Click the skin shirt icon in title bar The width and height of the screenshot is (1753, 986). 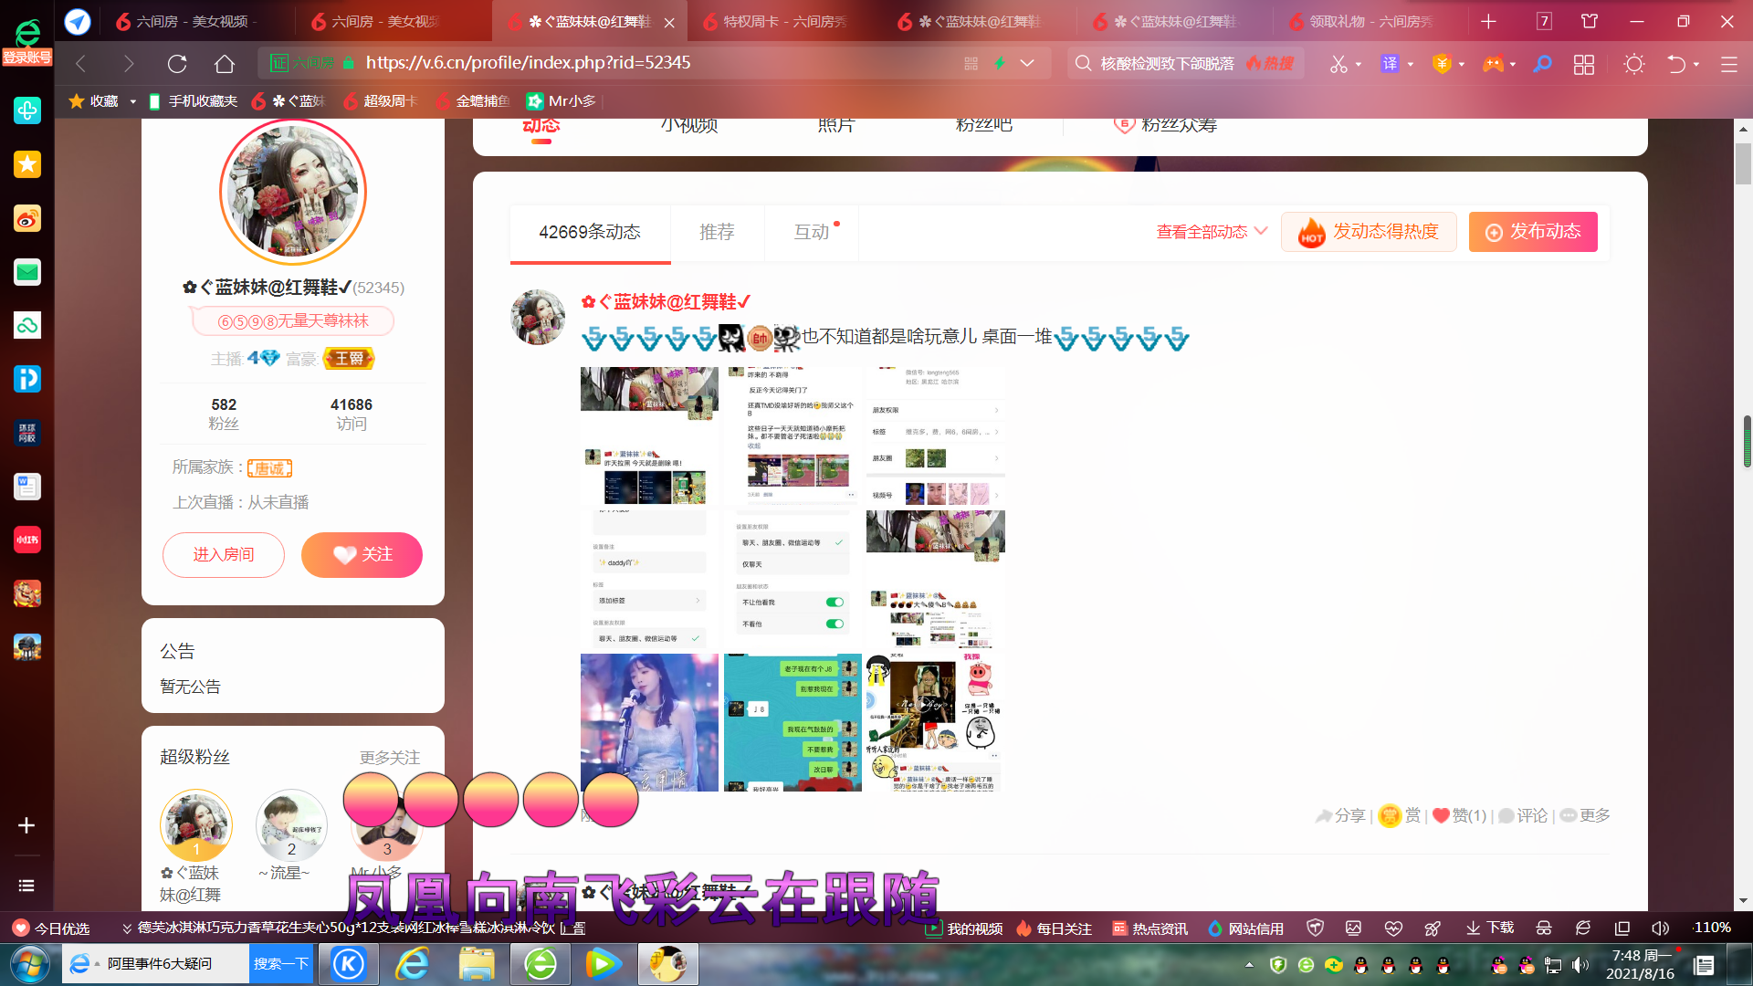(x=1590, y=21)
